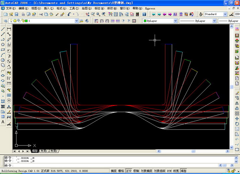The image size is (240, 174).
Task: Save the drawing with floppy icon
Action: coord(16,14)
